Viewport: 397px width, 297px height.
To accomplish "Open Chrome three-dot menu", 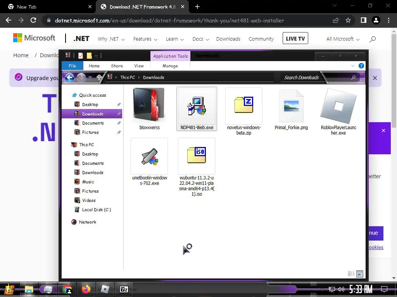I will [388, 20].
